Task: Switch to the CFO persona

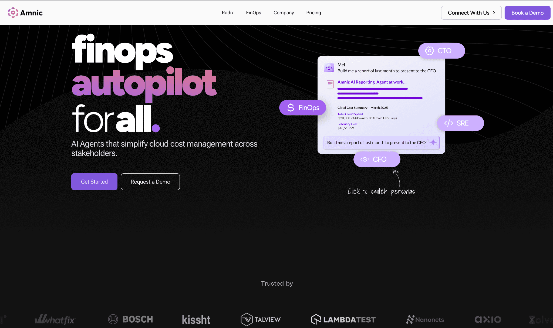Action: coord(377,159)
